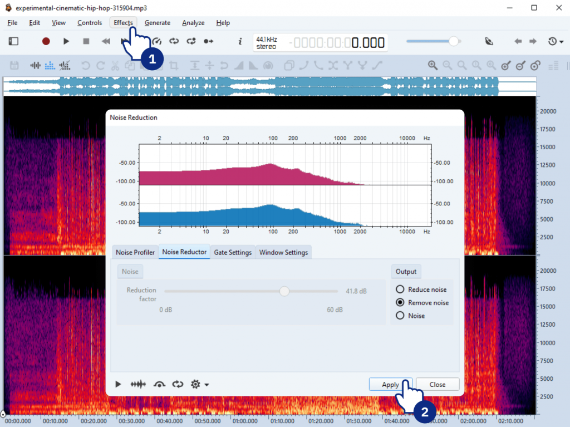
Task: Click the Save disk icon
Action: click(14, 66)
